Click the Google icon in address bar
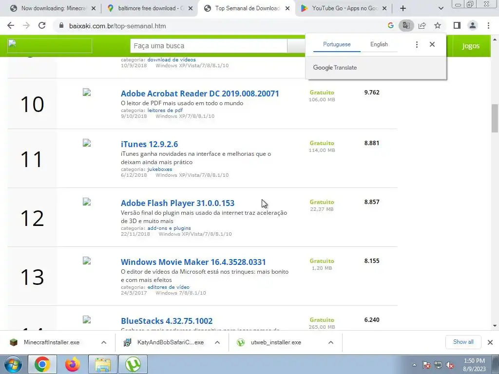 390,26
